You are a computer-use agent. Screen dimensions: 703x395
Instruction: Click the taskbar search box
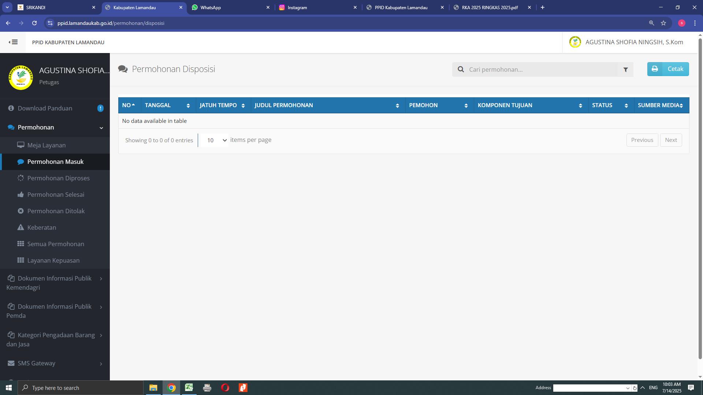coord(81,388)
